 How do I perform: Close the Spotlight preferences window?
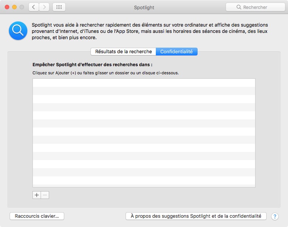pos(7,7)
